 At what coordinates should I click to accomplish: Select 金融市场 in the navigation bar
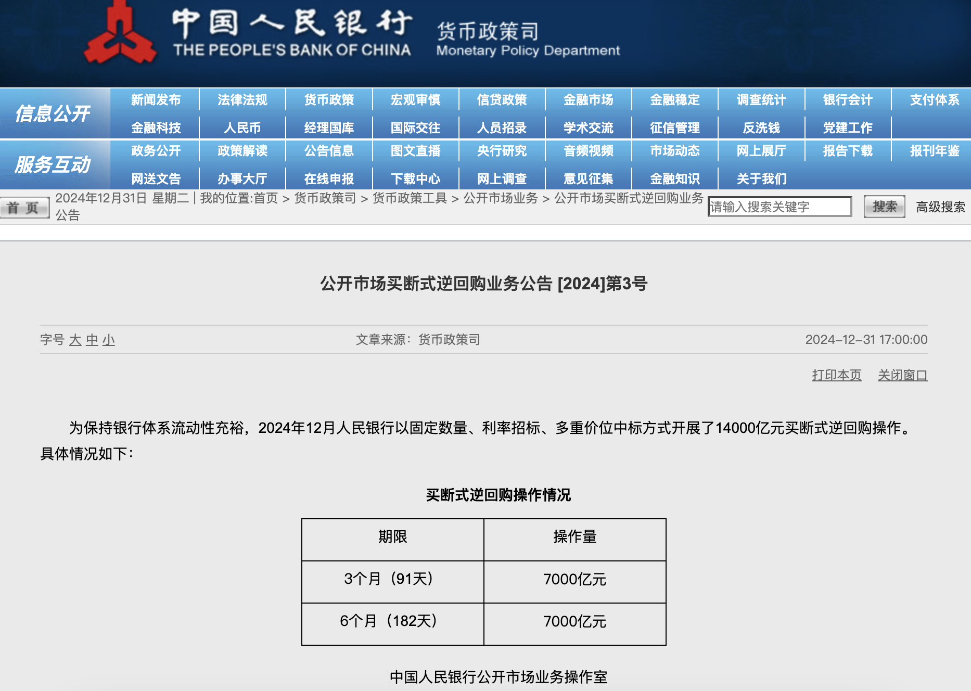pyautogui.click(x=588, y=100)
